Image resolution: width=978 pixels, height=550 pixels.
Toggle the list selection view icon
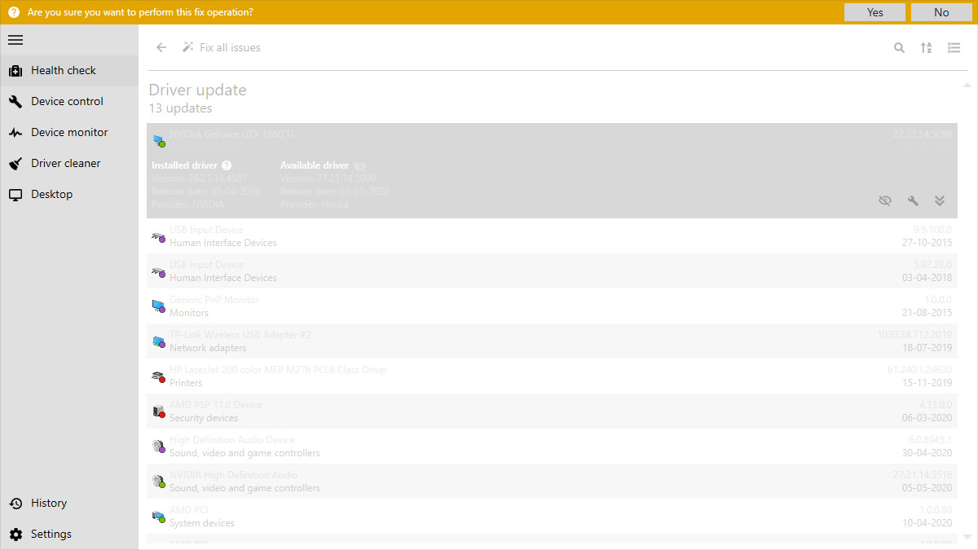[954, 47]
